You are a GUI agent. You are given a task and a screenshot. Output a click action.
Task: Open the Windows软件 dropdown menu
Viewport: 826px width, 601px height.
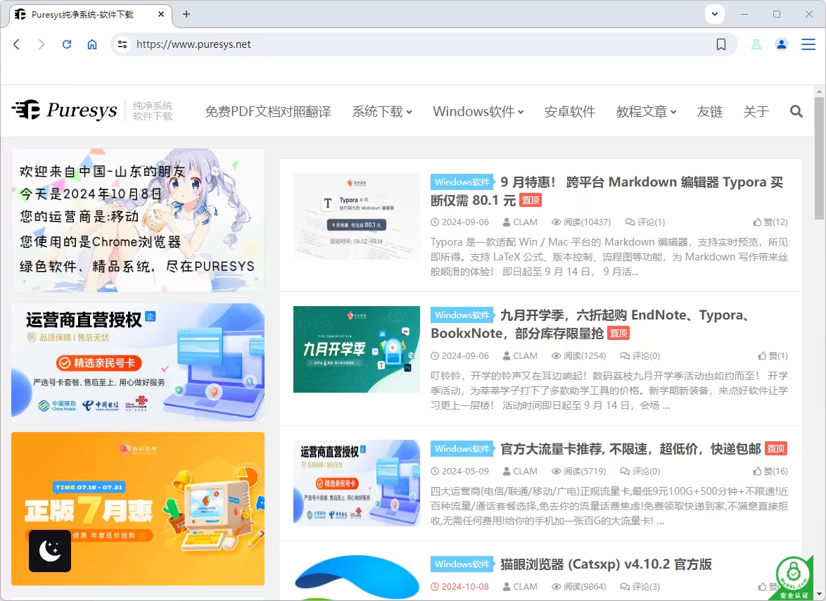(478, 111)
